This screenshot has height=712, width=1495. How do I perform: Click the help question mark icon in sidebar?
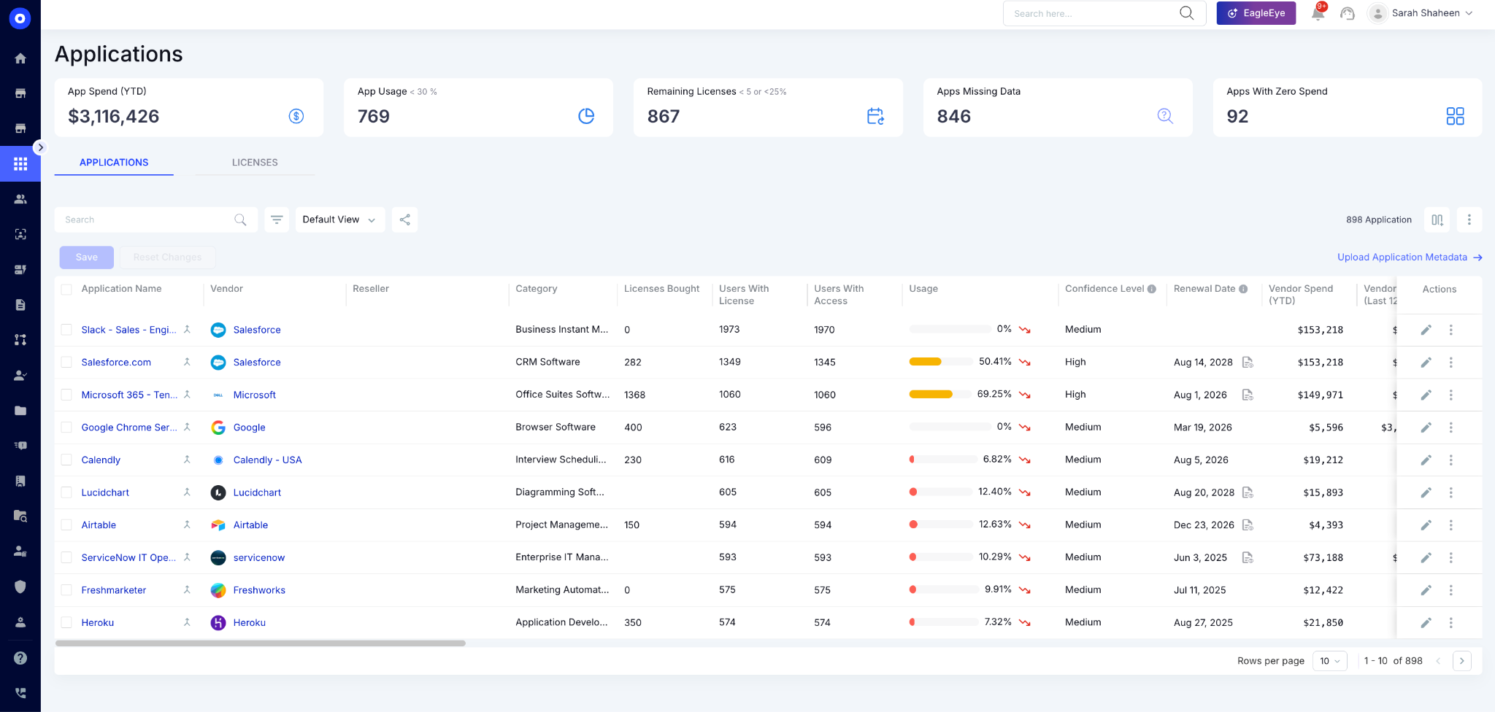[20, 658]
